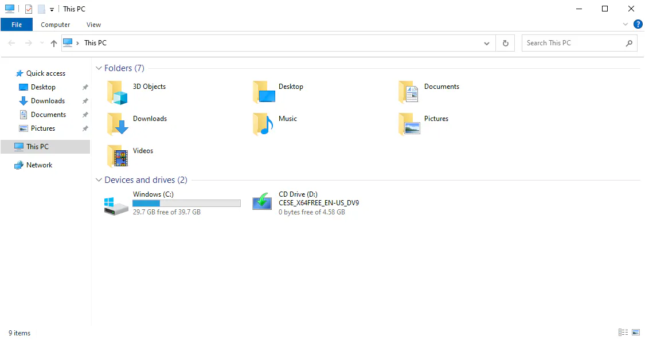Open Help with the blue question mark icon

click(x=638, y=25)
